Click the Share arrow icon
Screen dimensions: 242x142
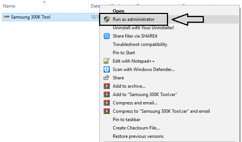(x=106, y=77)
